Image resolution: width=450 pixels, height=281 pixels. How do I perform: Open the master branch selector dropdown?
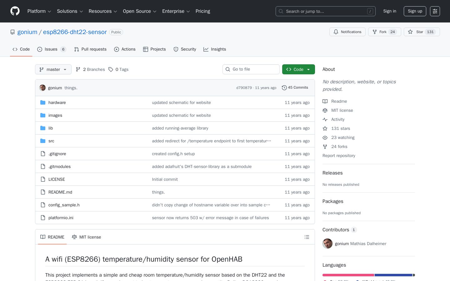(x=53, y=69)
